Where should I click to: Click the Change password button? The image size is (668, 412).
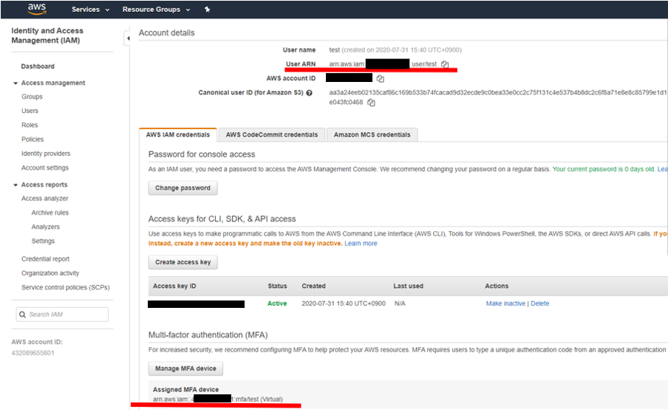click(183, 188)
